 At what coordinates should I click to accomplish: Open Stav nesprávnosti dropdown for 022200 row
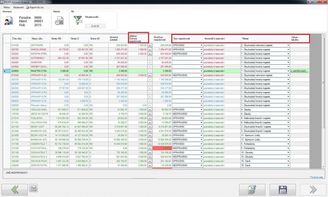point(201,54)
